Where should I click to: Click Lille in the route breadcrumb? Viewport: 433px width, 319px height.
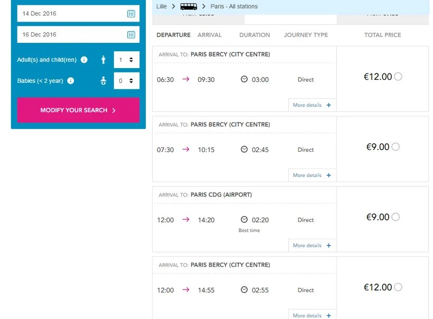pos(162,6)
